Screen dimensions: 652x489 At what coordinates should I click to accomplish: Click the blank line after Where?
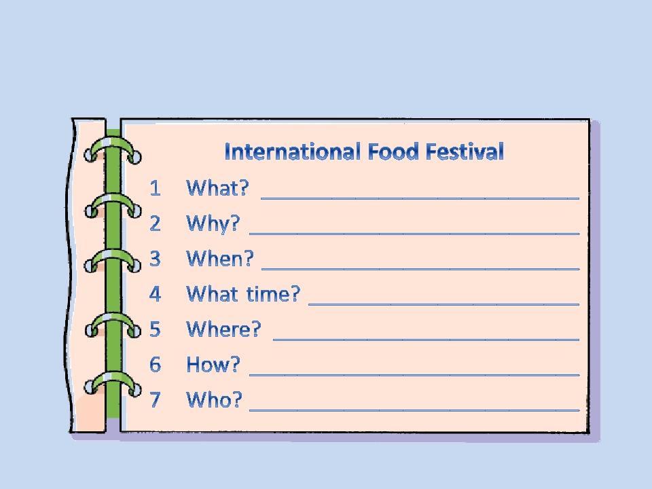point(427,340)
